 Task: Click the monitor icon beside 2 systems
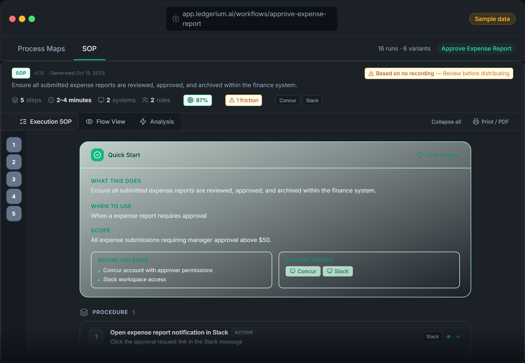click(x=101, y=100)
